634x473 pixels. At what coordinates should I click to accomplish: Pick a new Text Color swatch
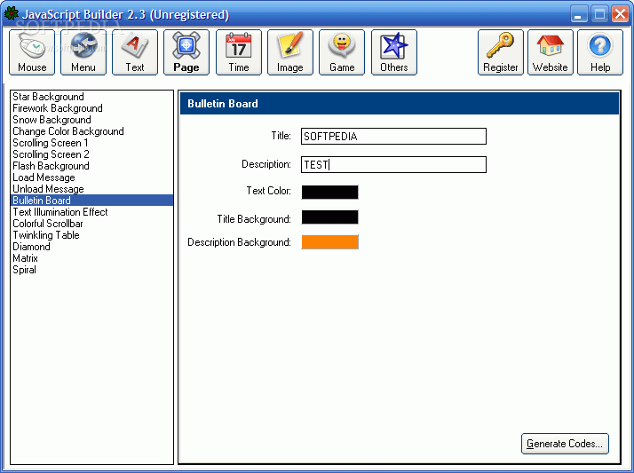[330, 192]
